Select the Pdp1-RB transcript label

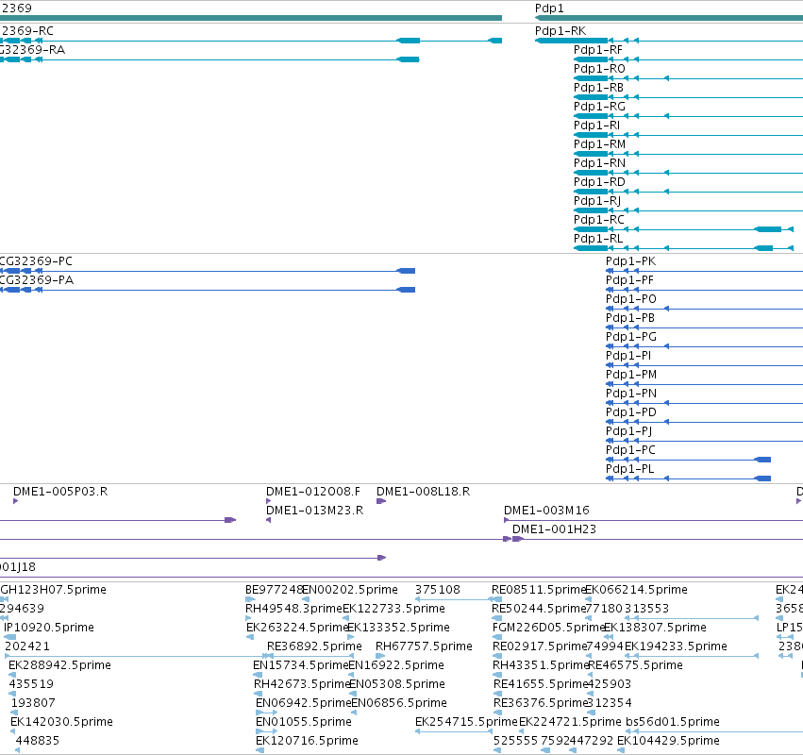598,88
